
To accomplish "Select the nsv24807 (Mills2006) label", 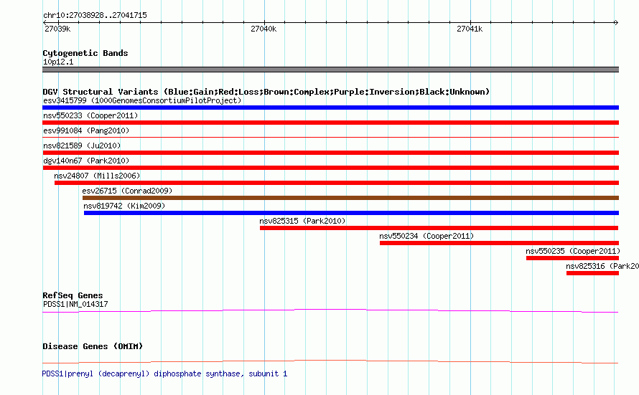I will (97, 176).
